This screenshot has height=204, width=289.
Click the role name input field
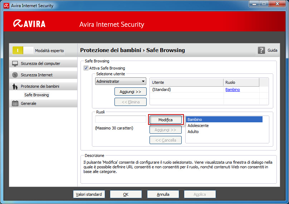[121, 119]
